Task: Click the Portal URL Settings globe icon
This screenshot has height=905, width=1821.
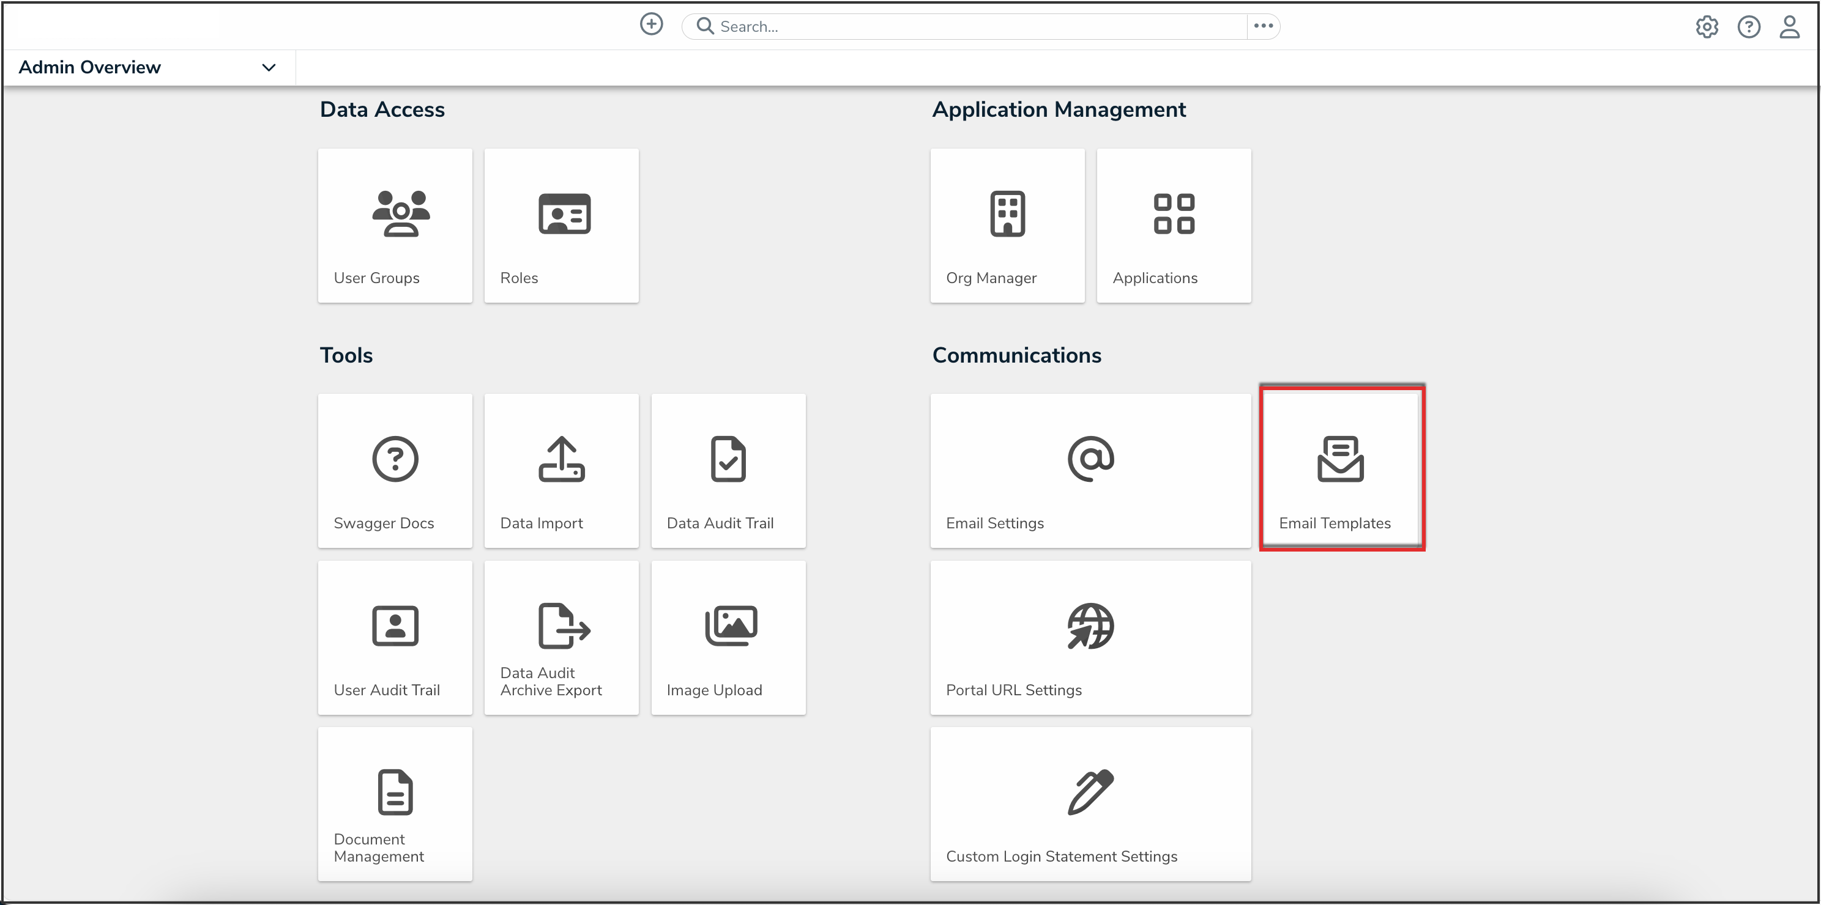Action: coord(1090,626)
